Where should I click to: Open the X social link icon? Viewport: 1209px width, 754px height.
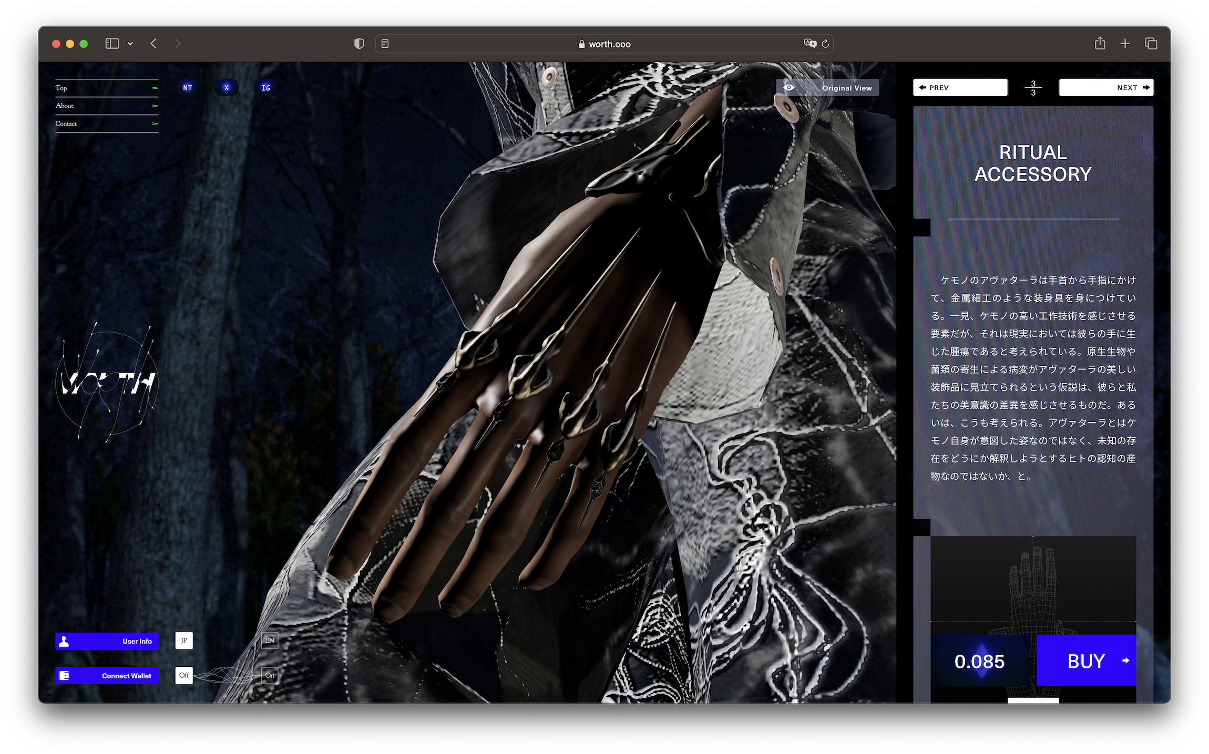227,88
